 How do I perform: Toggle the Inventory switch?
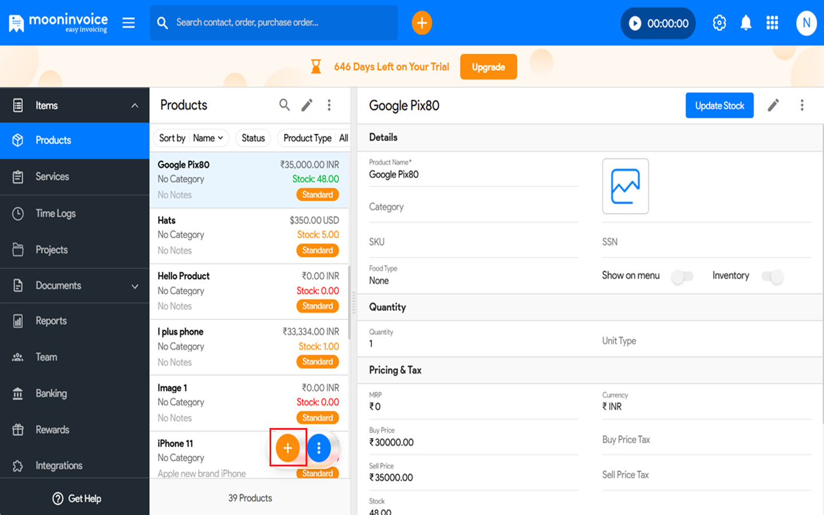click(772, 277)
